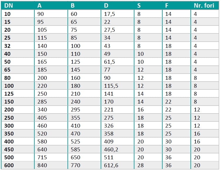Select the cell with value 115,5
The width and height of the screenshot is (221, 171).
tap(111, 86)
